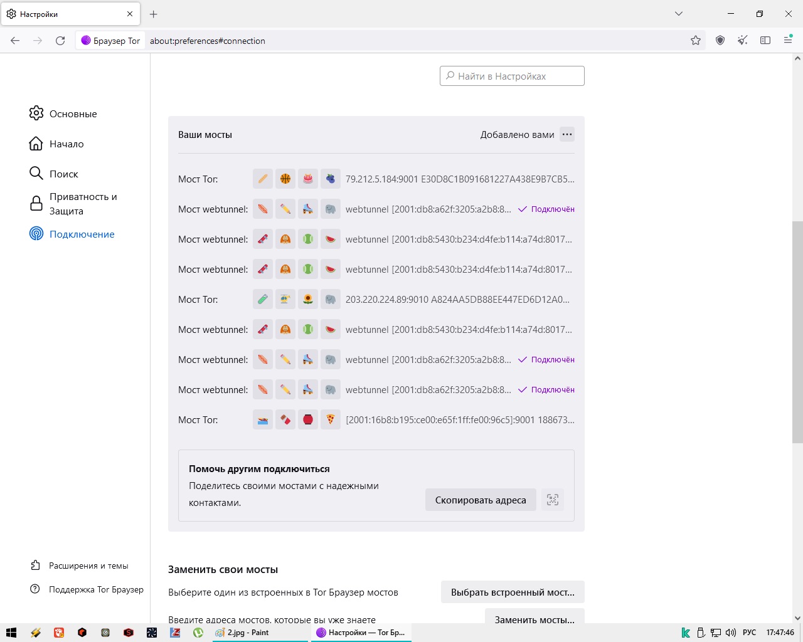Select the Настройки browser tab
803x642 pixels.
(x=70, y=14)
